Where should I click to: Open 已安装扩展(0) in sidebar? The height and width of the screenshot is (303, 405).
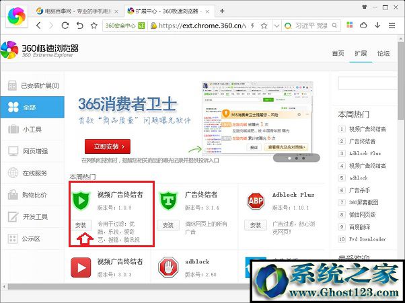[x=32, y=85]
